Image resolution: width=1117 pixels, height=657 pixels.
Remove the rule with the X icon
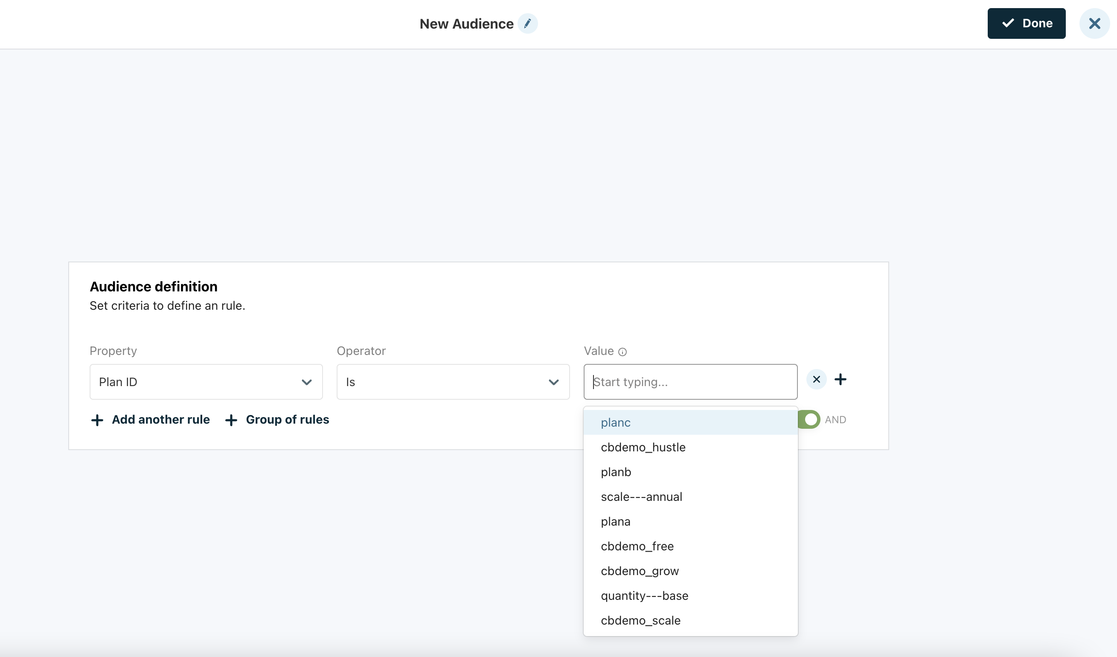pos(816,380)
